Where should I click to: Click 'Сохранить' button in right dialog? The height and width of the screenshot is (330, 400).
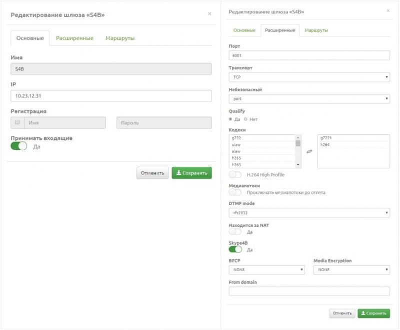click(x=373, y=313)
